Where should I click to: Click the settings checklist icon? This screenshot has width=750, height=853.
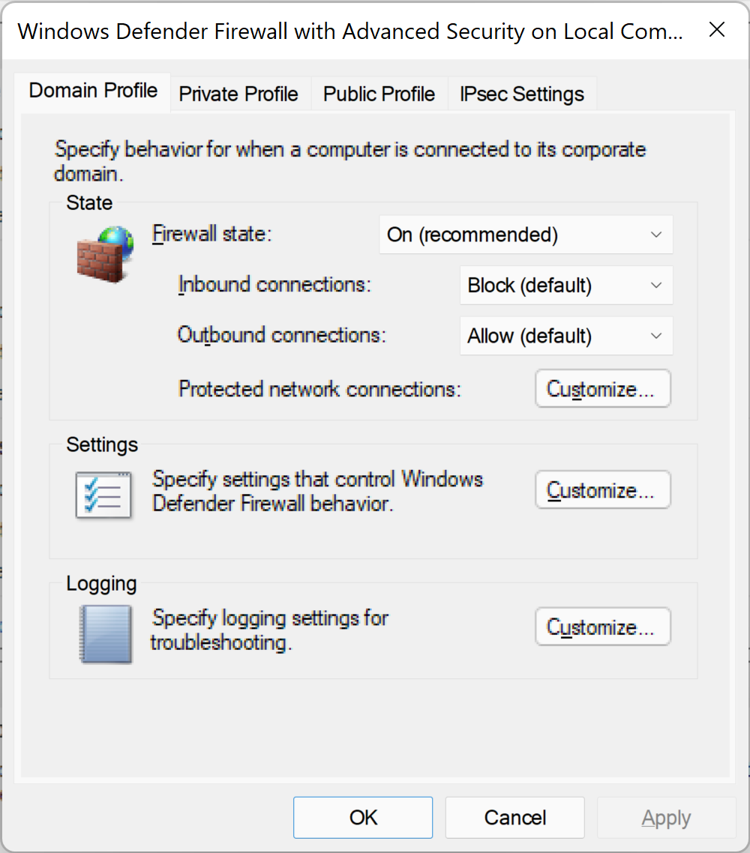103,495
